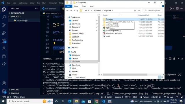
Task: Open Live Share icon in activity bar
Action: (x=4, y=64)
